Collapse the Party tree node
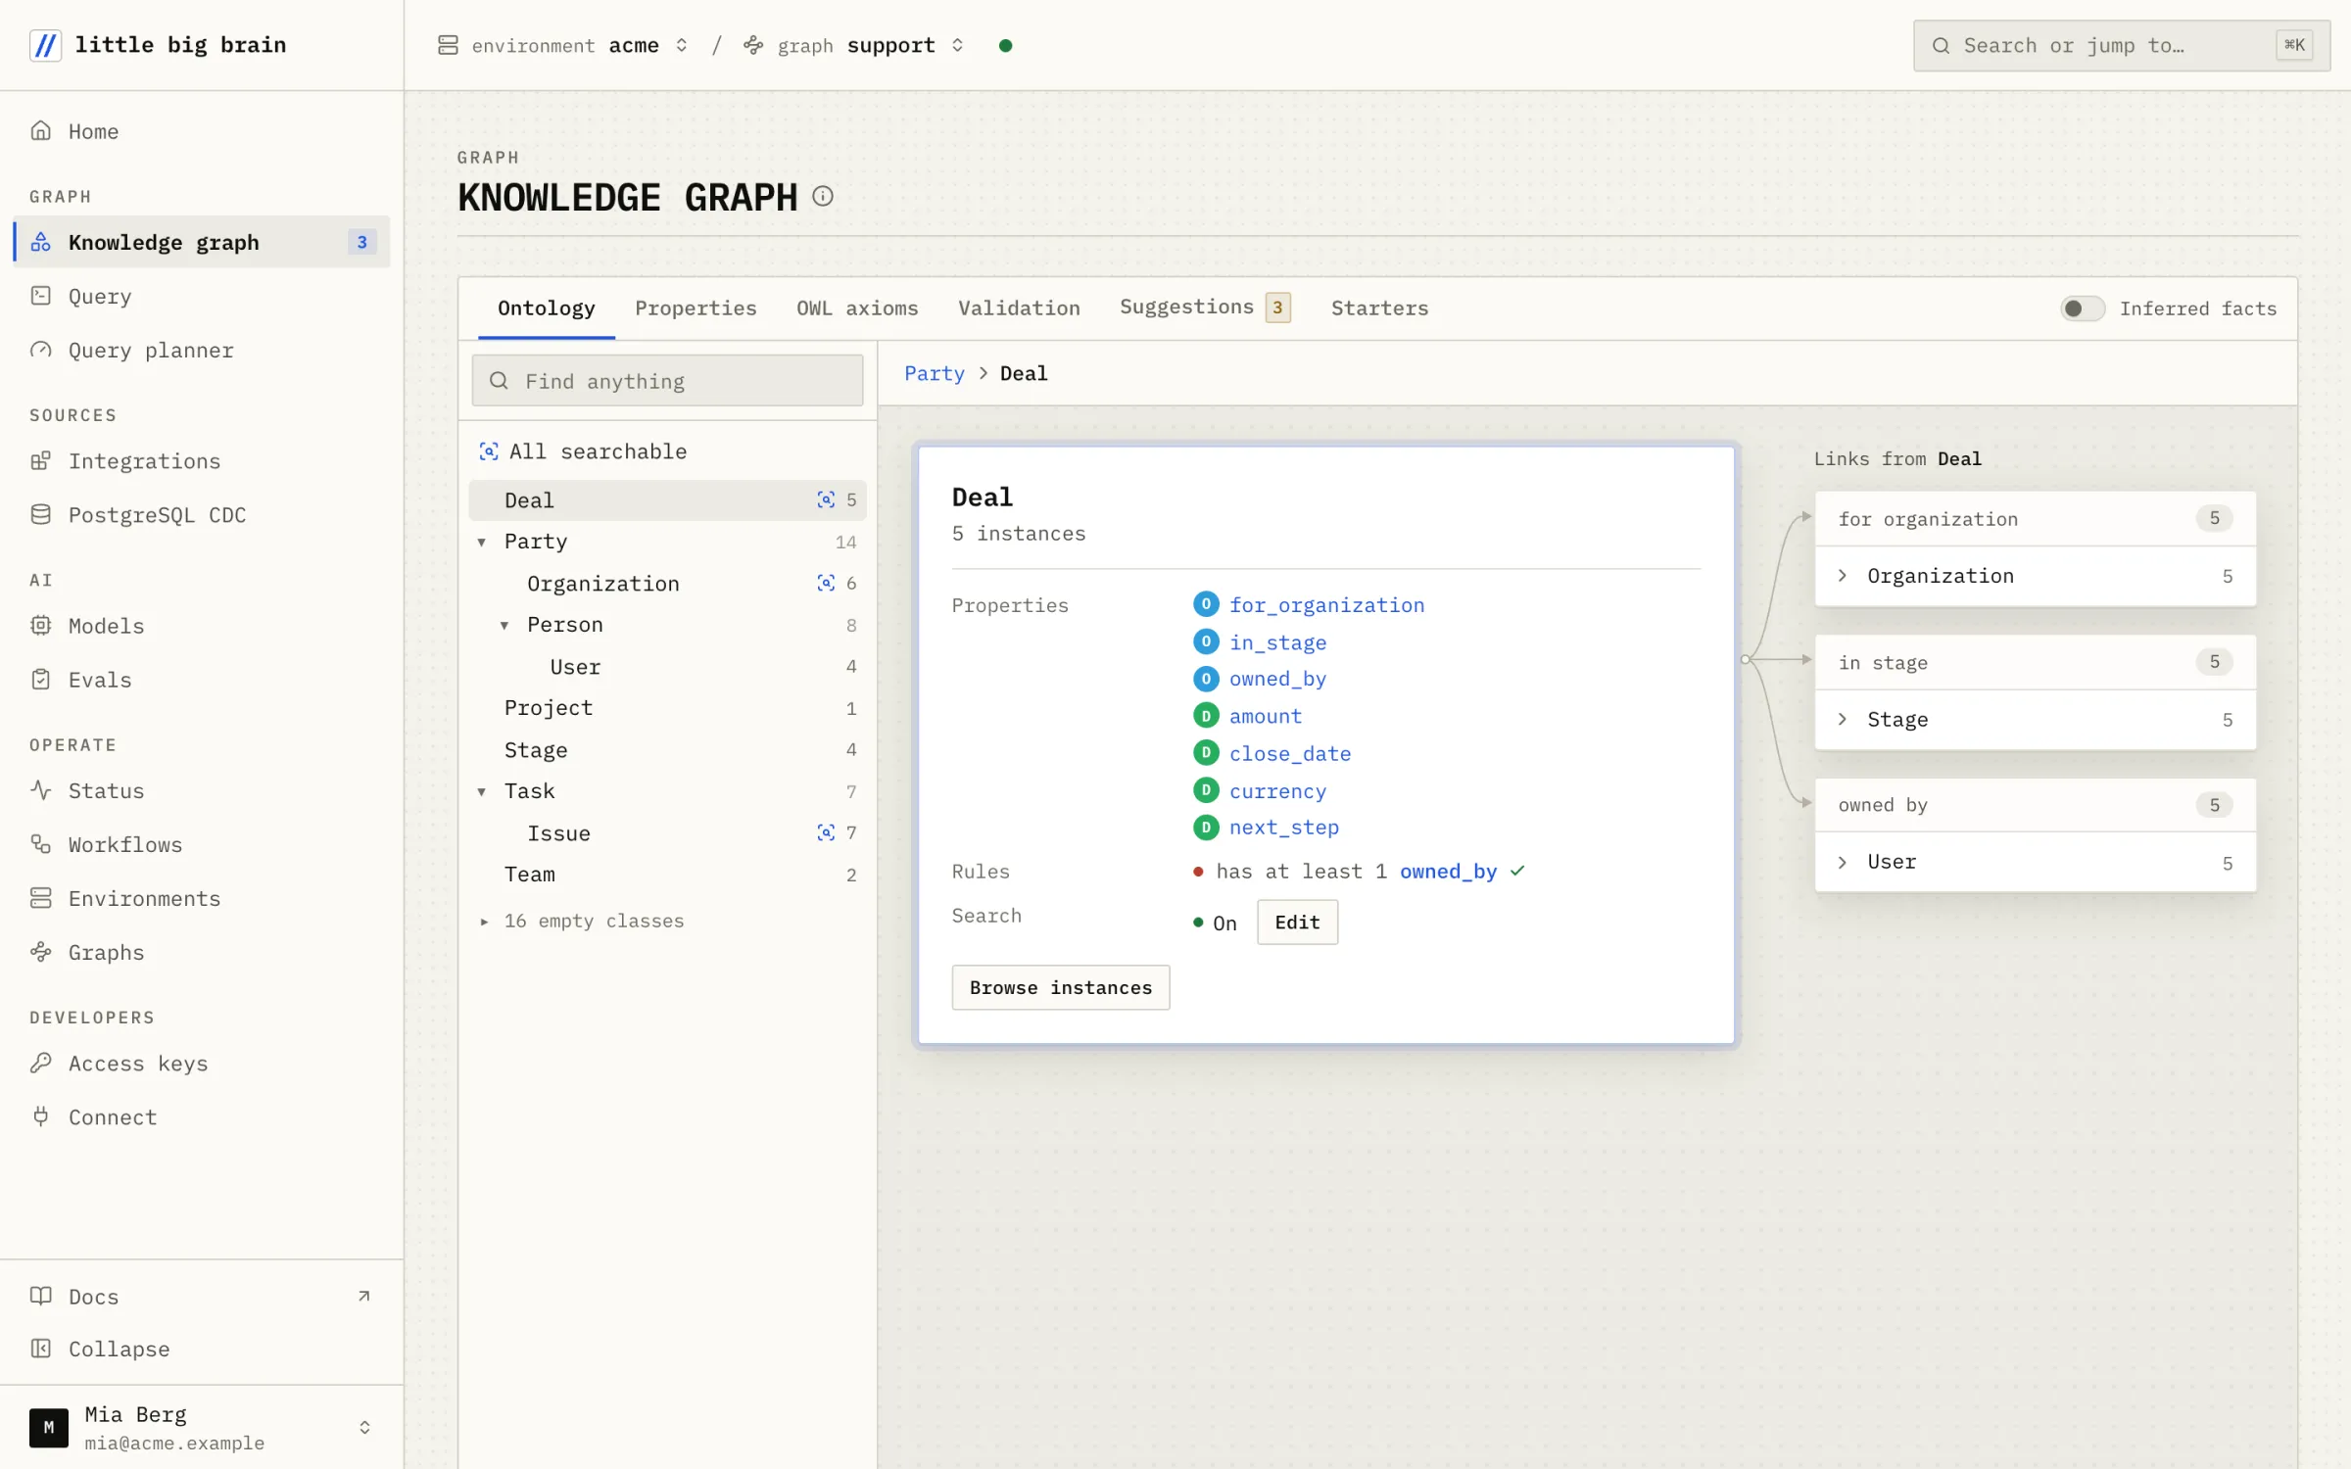This screenshot has height=1469, width=2351. [482, 543]
